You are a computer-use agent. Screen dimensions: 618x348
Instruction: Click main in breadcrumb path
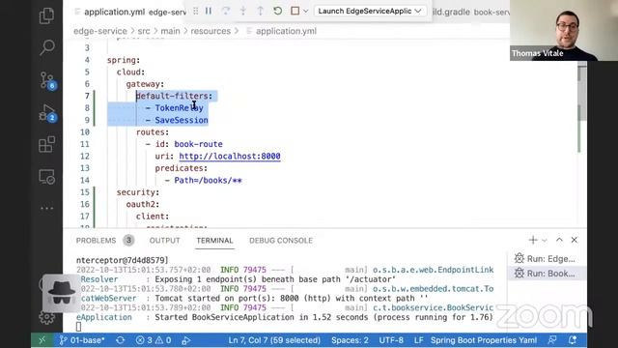(170, 31)
